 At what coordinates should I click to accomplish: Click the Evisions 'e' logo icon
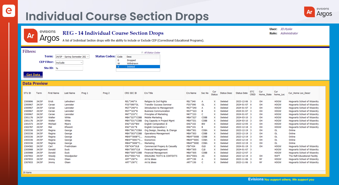tap(9, 11)
